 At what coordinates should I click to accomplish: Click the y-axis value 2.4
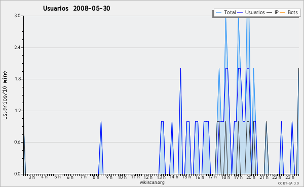click(17, 48)
